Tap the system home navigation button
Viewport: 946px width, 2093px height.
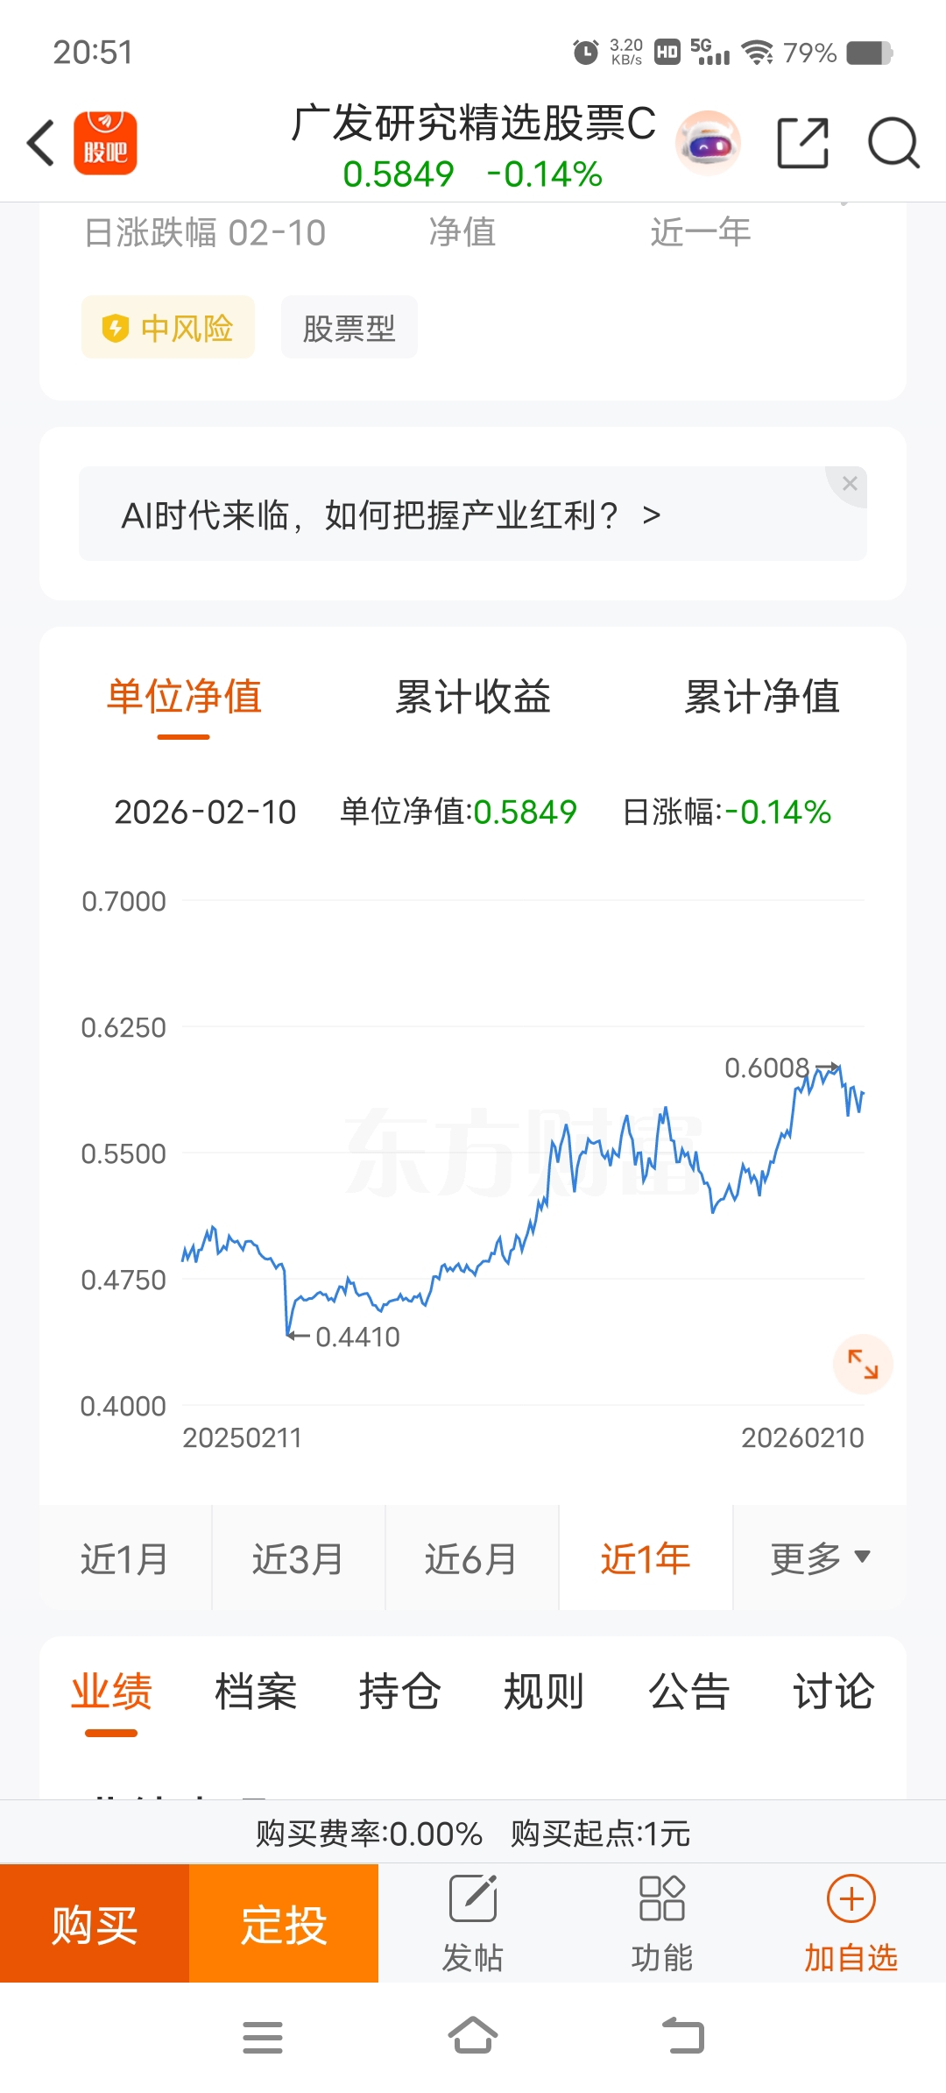(473, 2035)
